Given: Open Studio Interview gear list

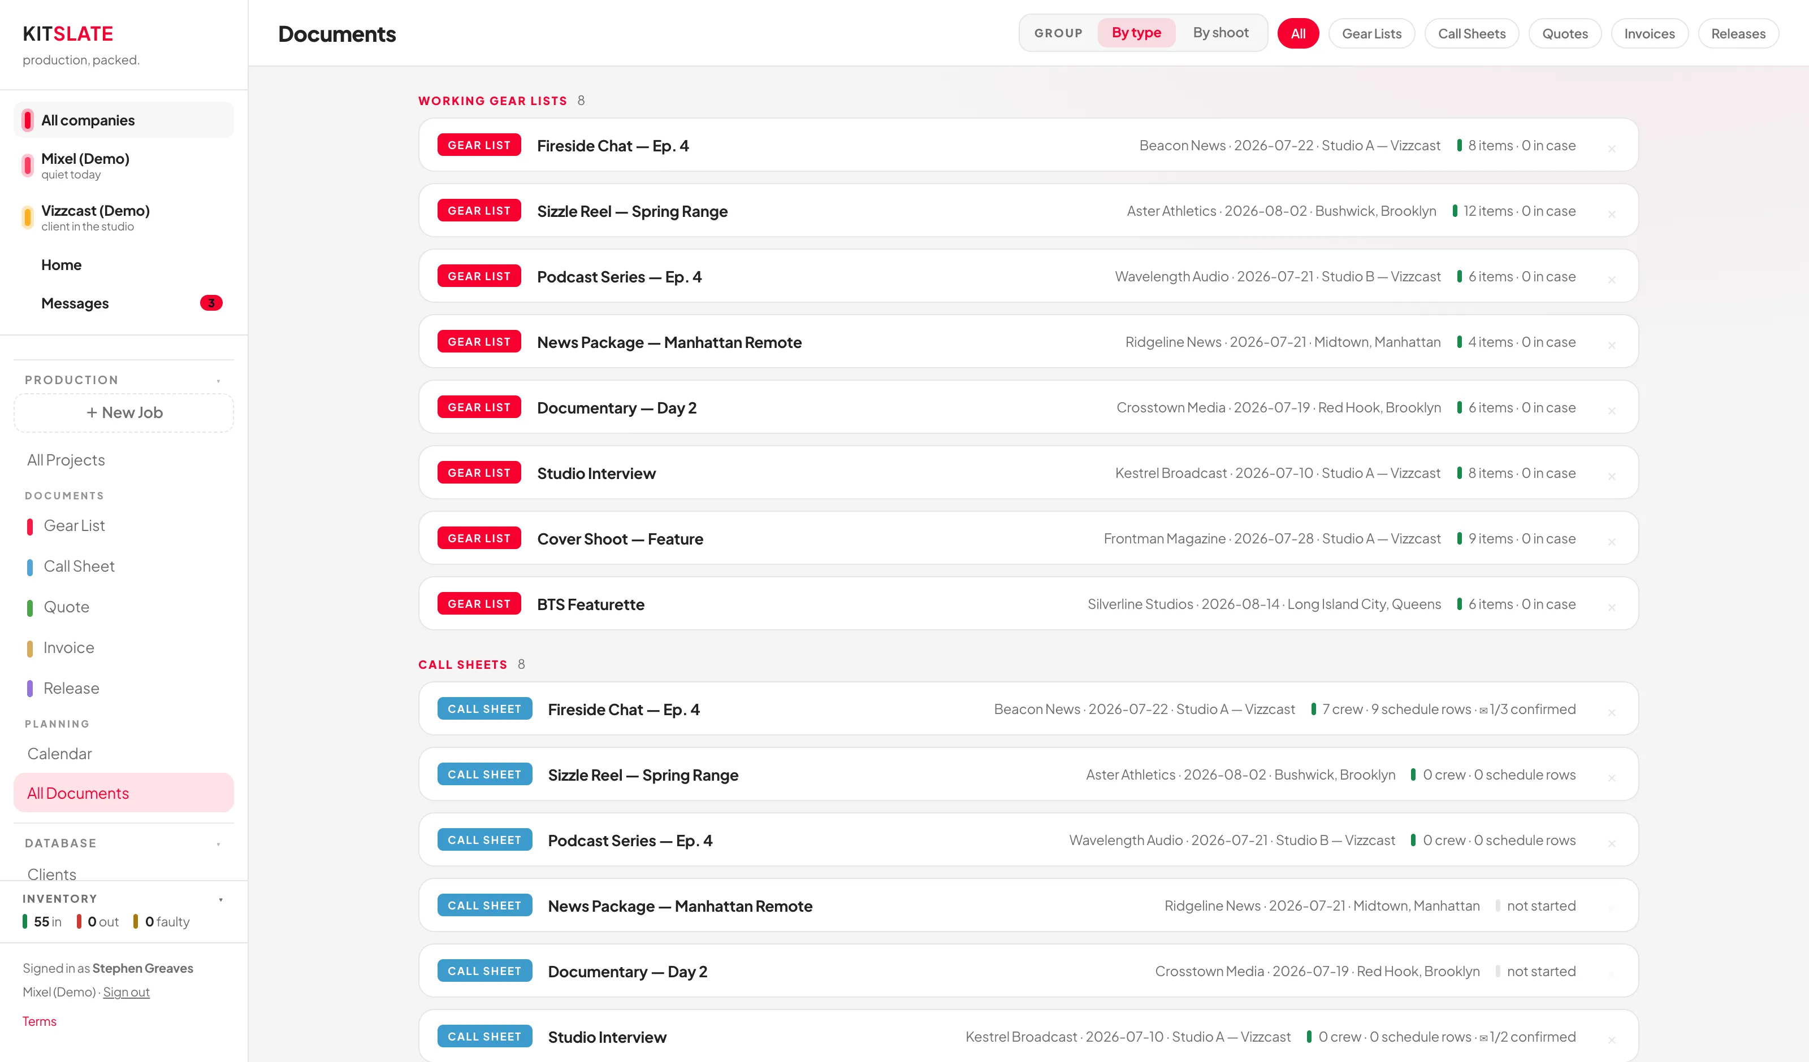Looking at the screenshot, I should click(1028, 473).
